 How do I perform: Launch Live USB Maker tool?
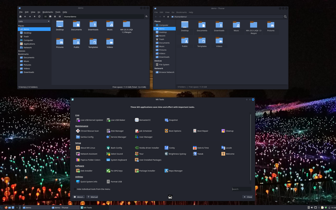pyautogui.click(x=116, y=120)
